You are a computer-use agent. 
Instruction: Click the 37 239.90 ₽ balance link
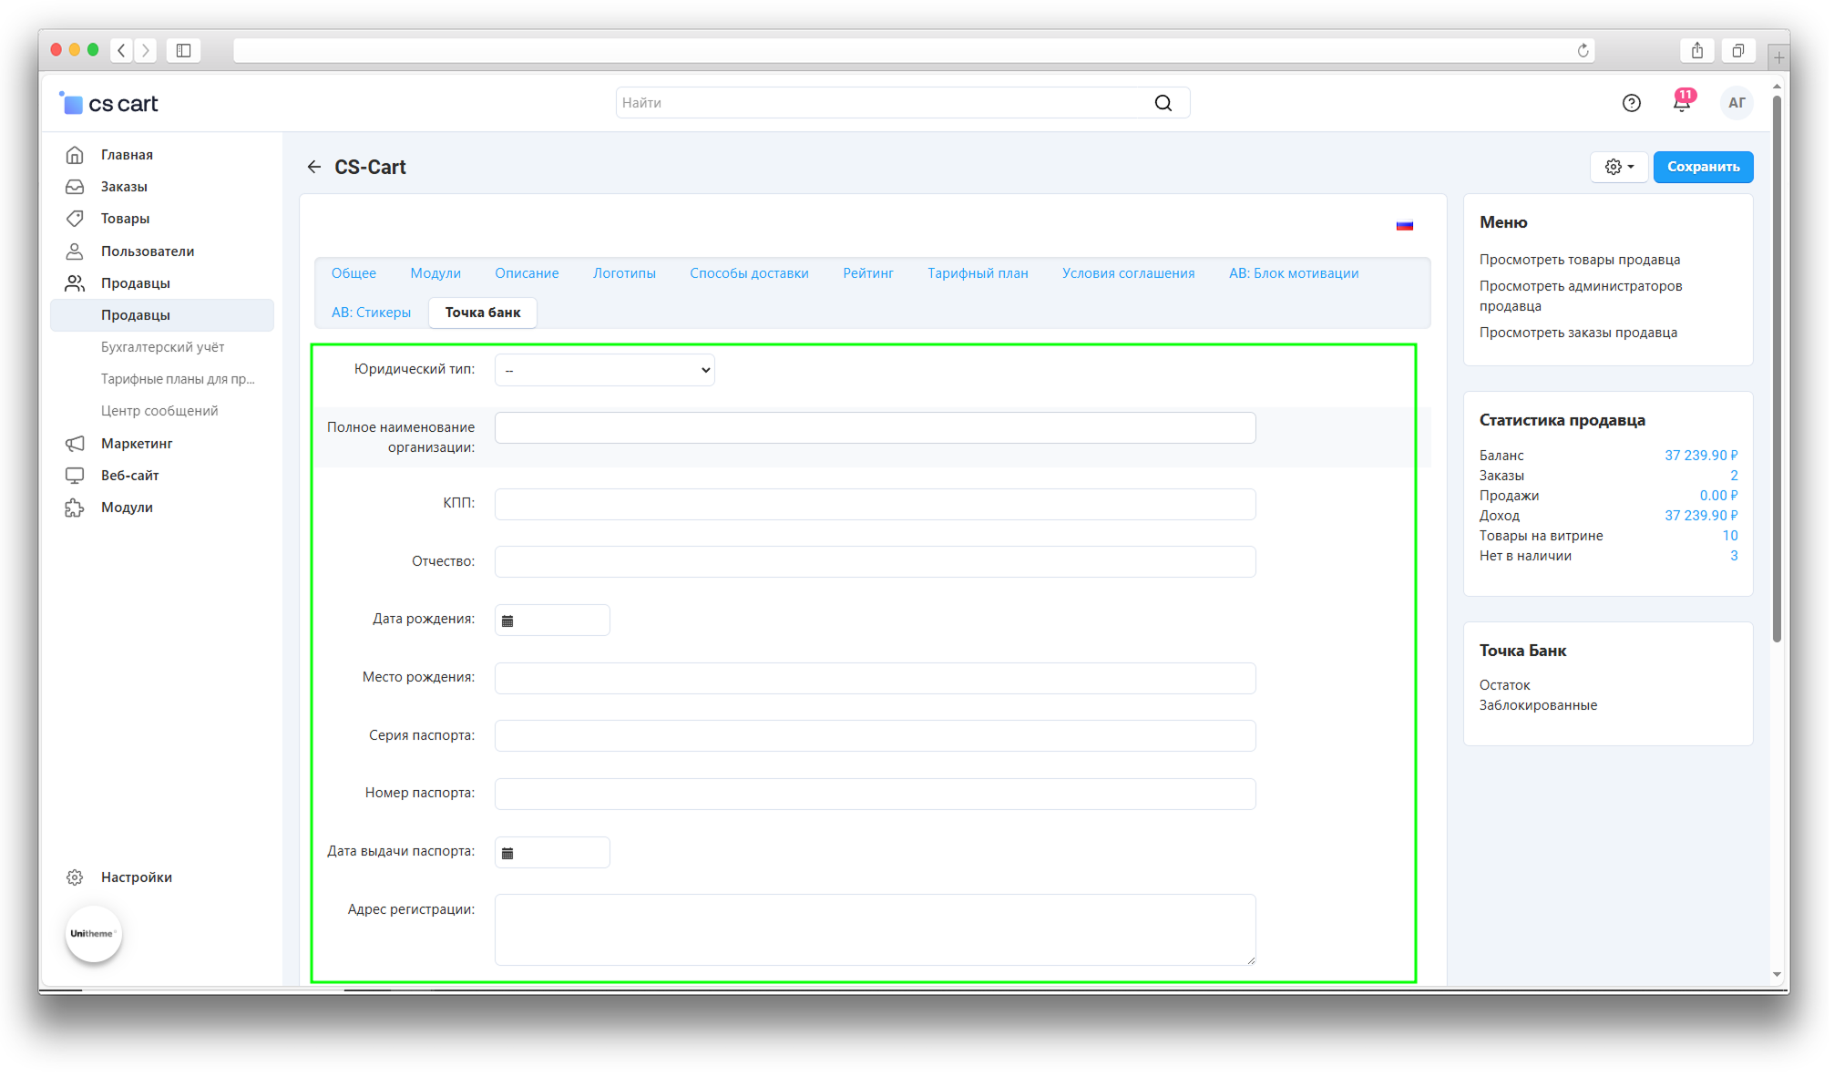(1700, 456)
